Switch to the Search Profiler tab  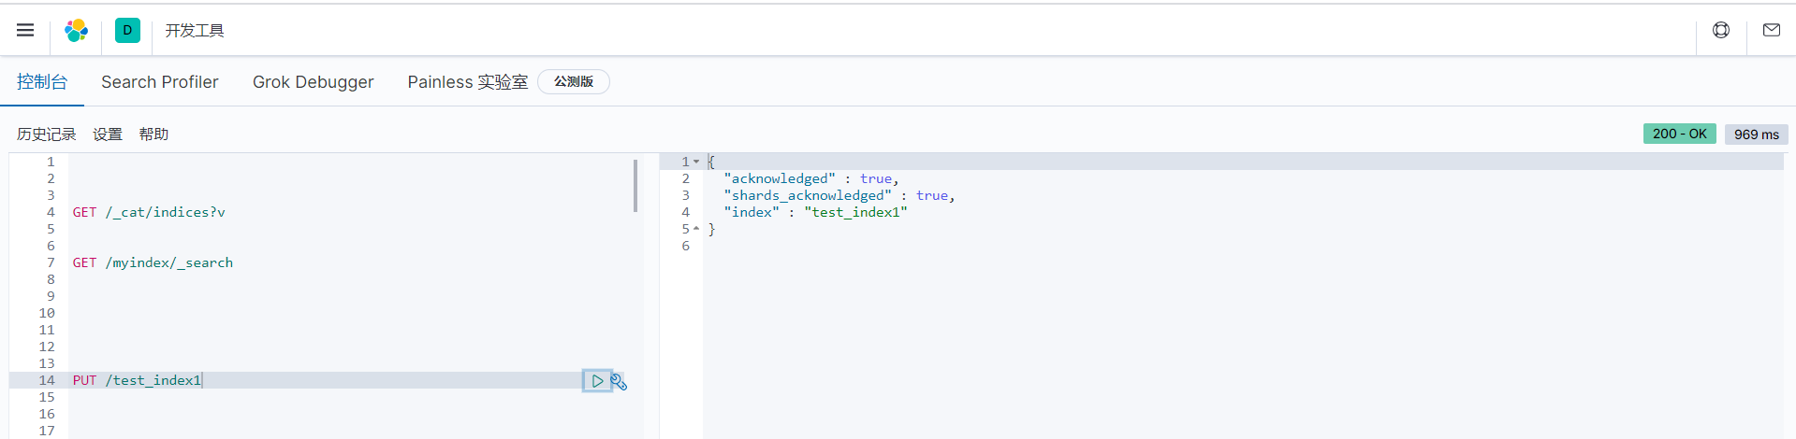point(160,82)
